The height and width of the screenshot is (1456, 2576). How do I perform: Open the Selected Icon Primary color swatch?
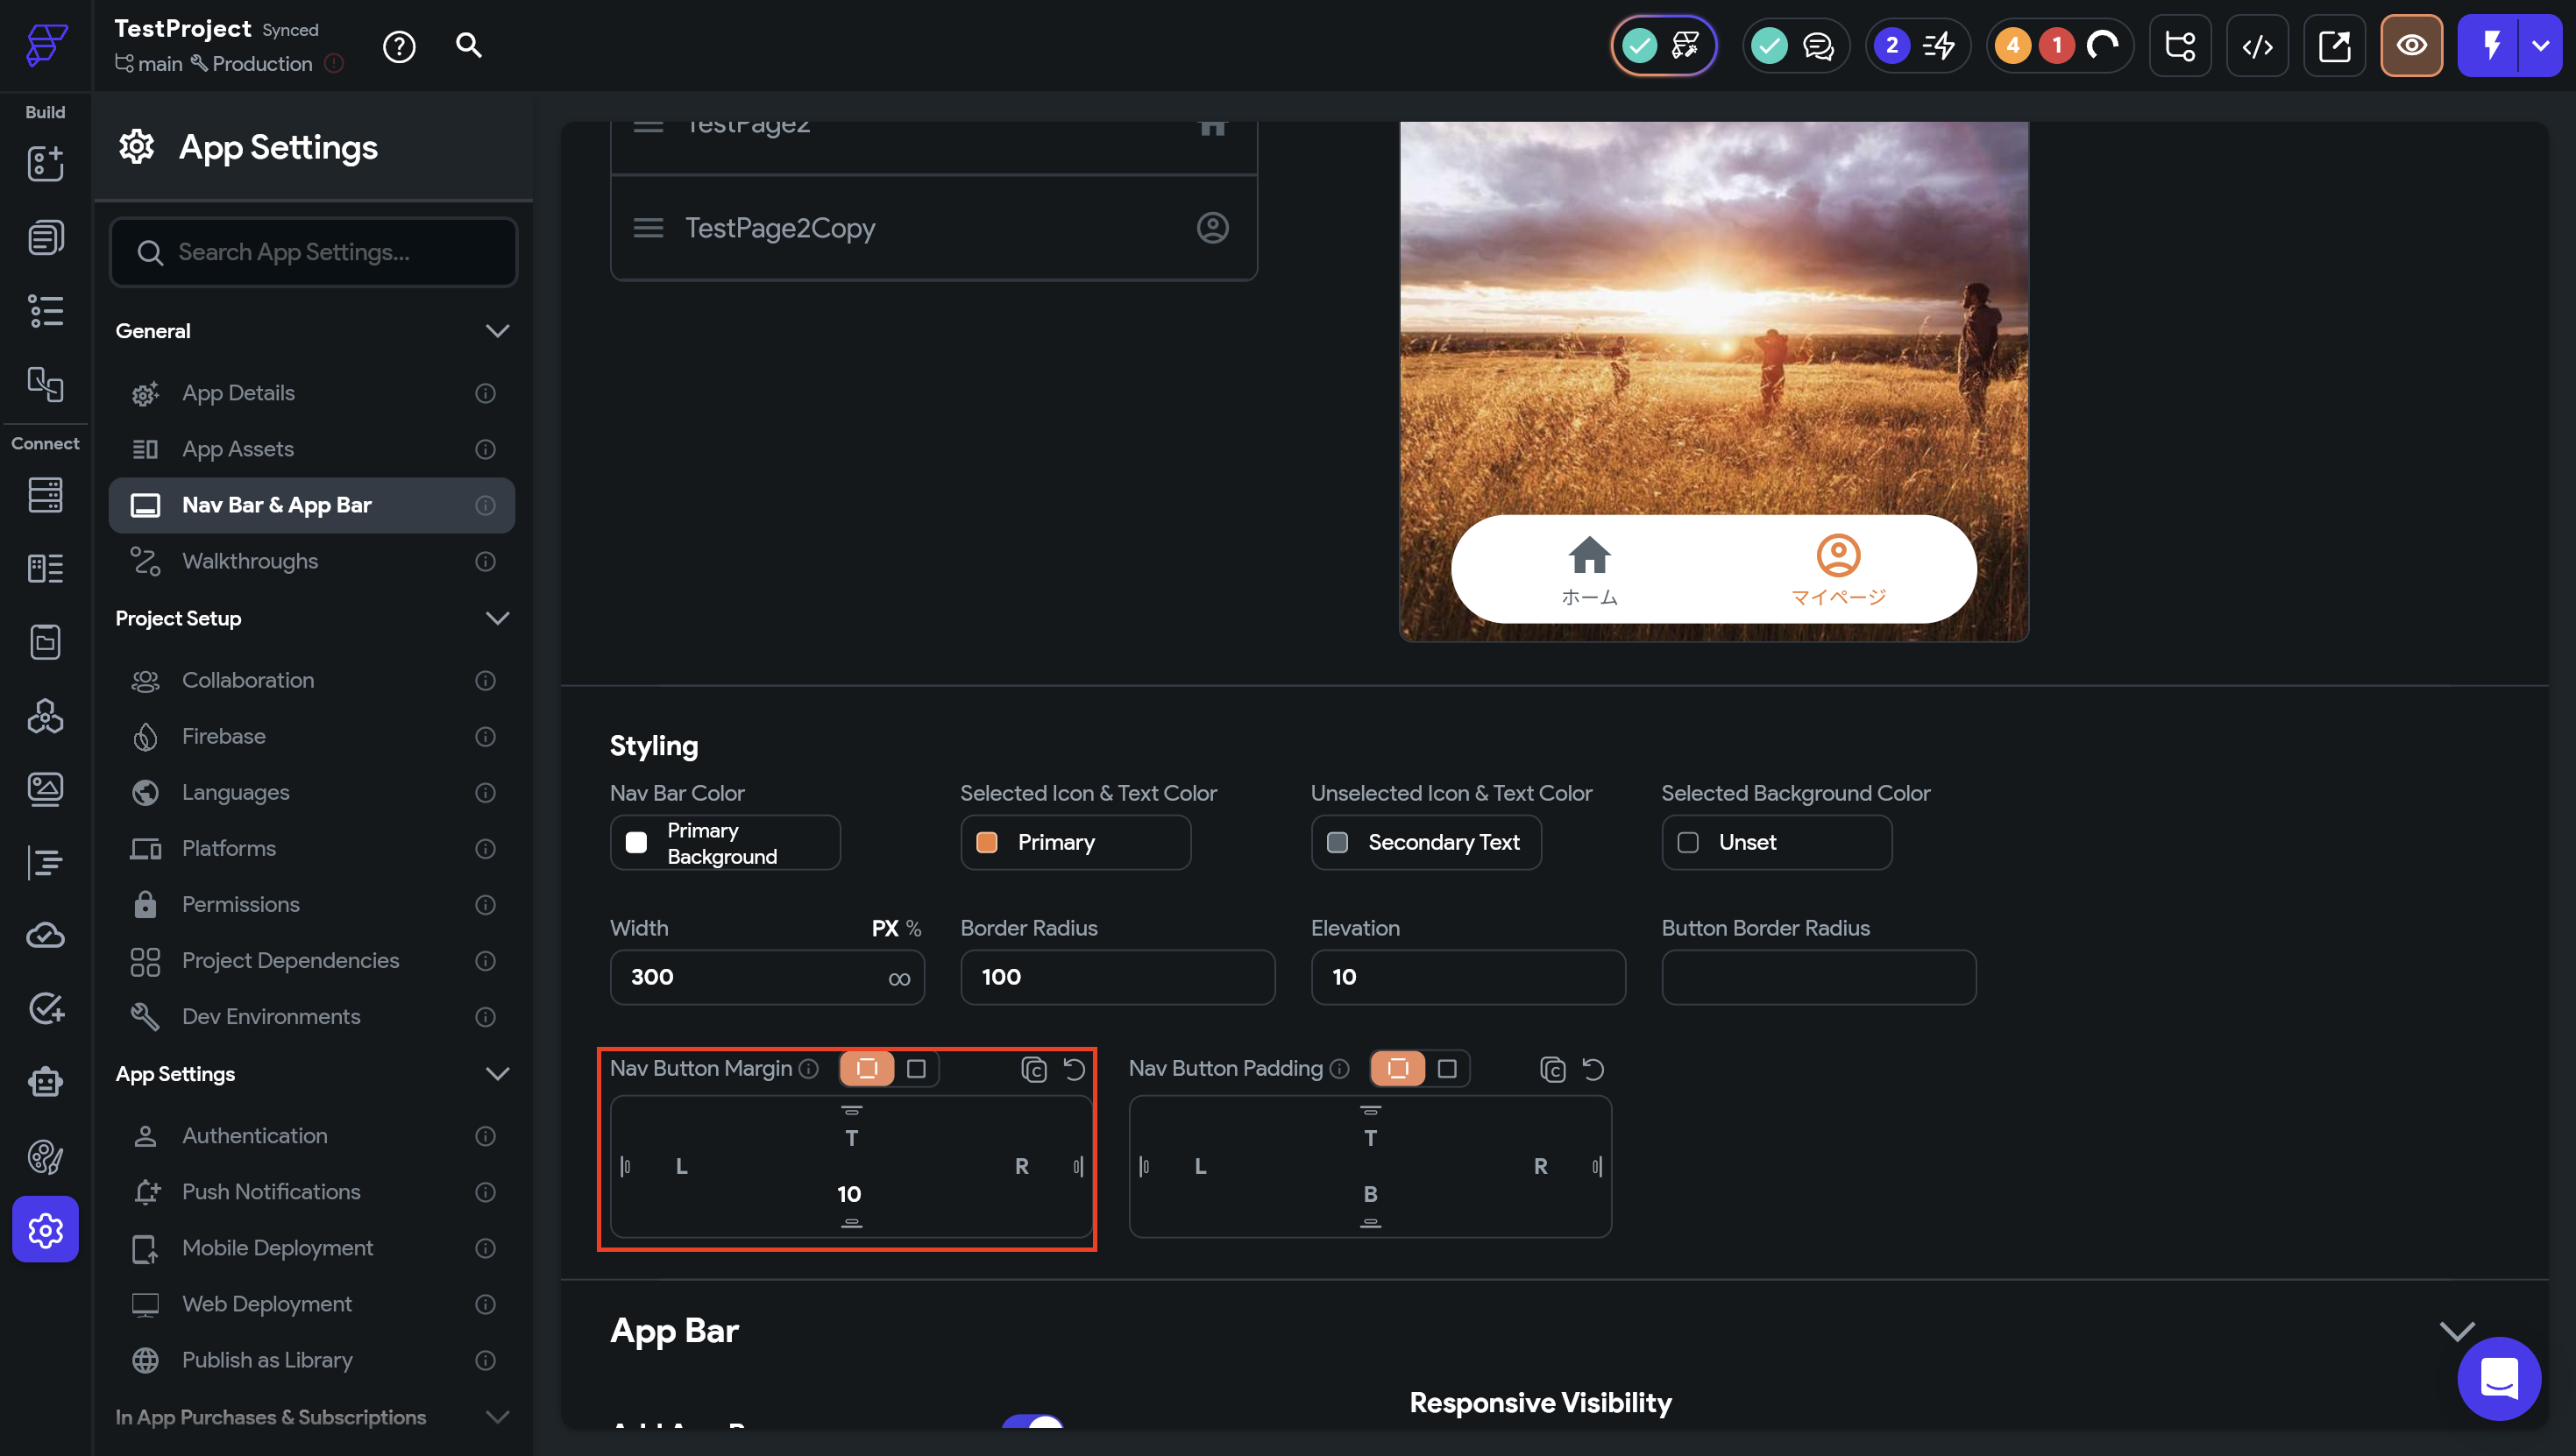pos(986,842)
